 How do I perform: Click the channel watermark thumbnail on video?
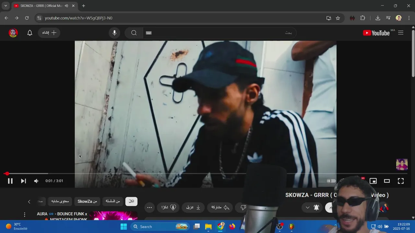(402, 164)
